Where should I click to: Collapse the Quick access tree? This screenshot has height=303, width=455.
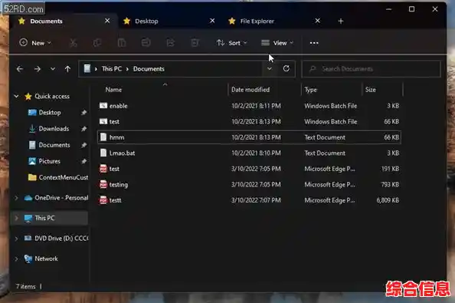point(17,96)
